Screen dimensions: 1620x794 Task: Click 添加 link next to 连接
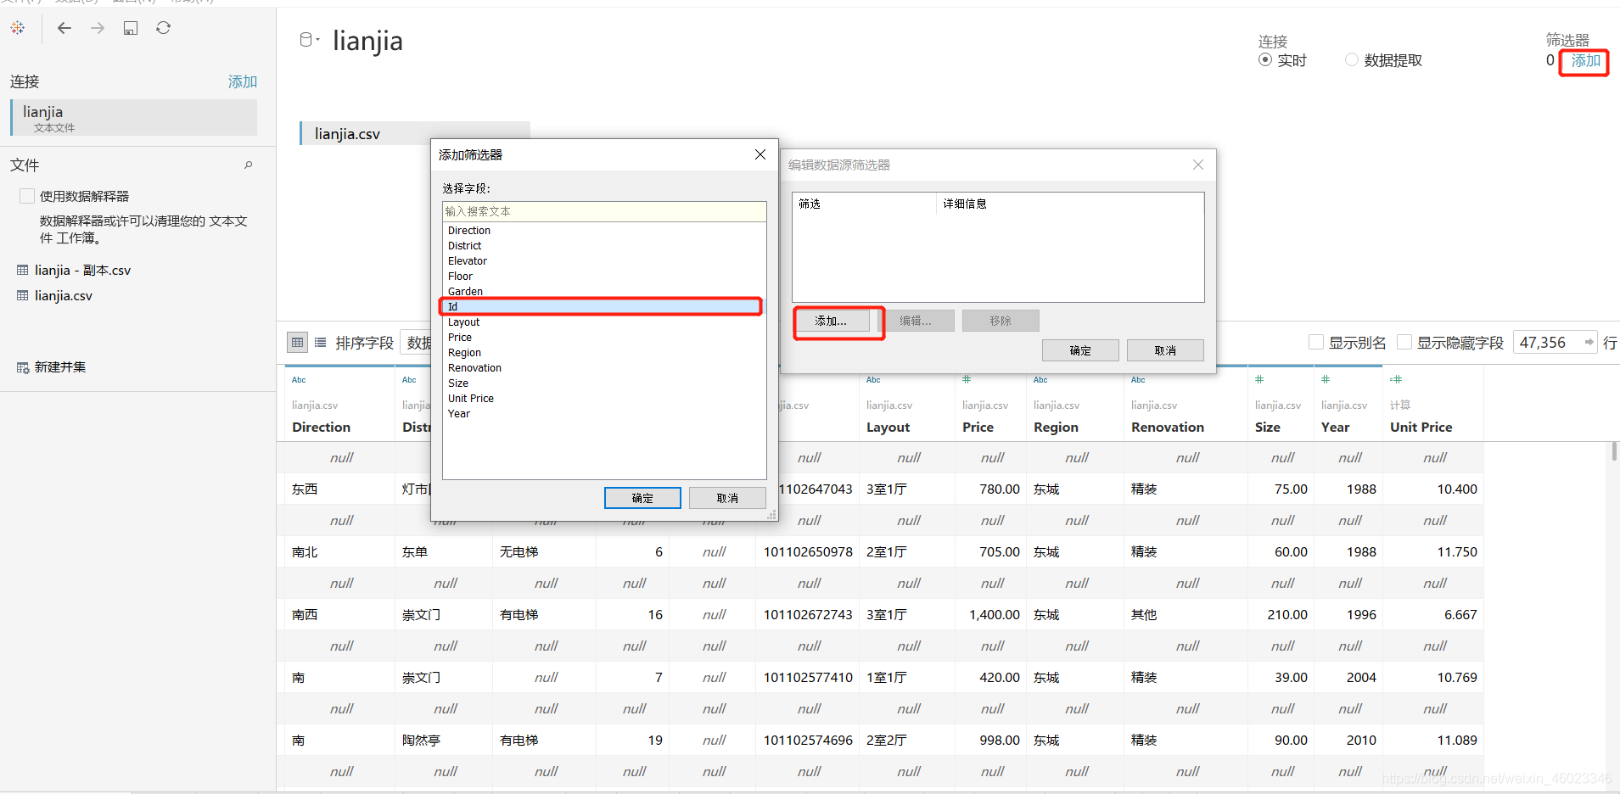(x=243, y=81)
